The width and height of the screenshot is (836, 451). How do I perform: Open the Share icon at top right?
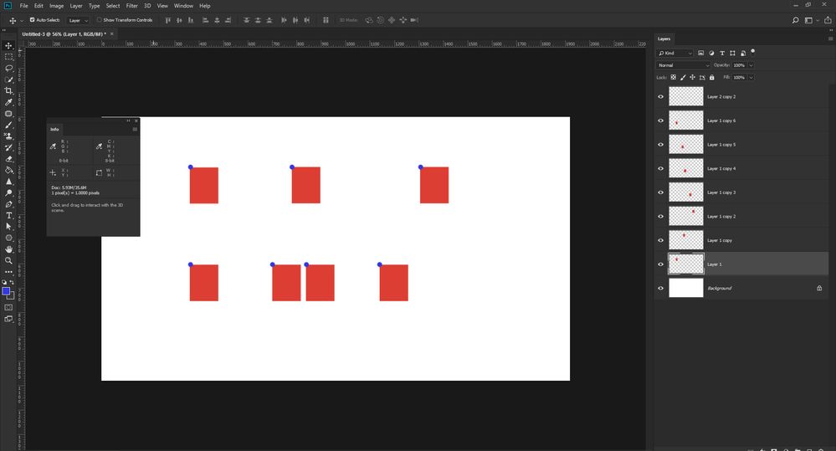pyautogui.click(x=828, y=20)
